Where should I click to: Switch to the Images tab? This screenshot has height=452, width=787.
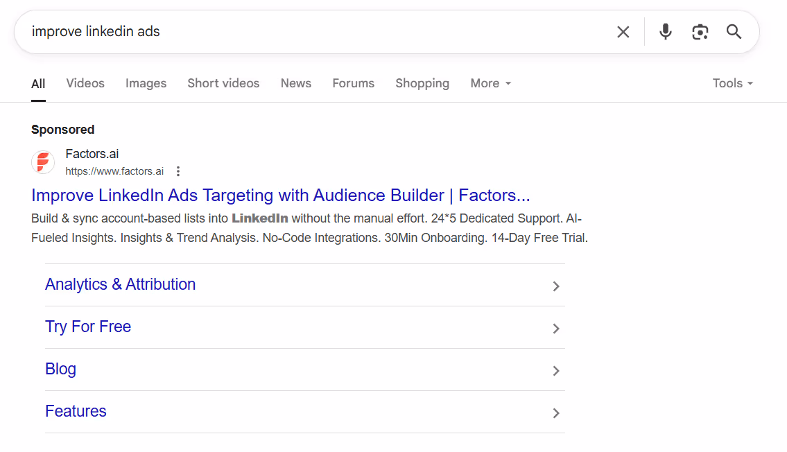pyautogui.click(x=146, y=83)
